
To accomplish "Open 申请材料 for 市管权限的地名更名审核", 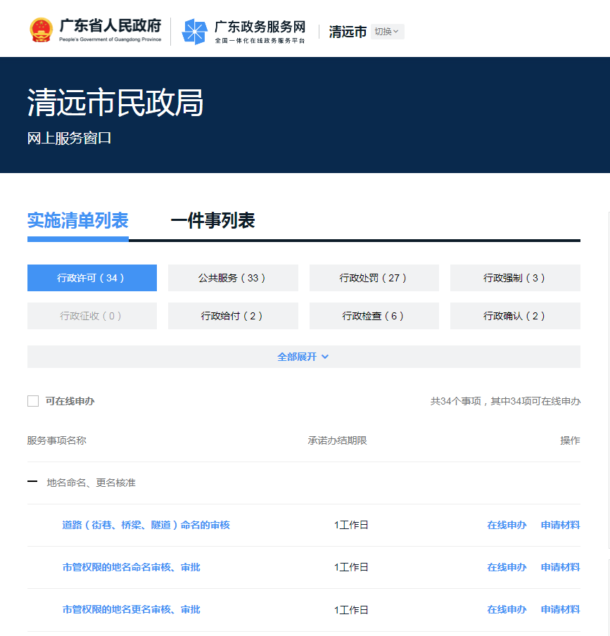I will point(560,609).
